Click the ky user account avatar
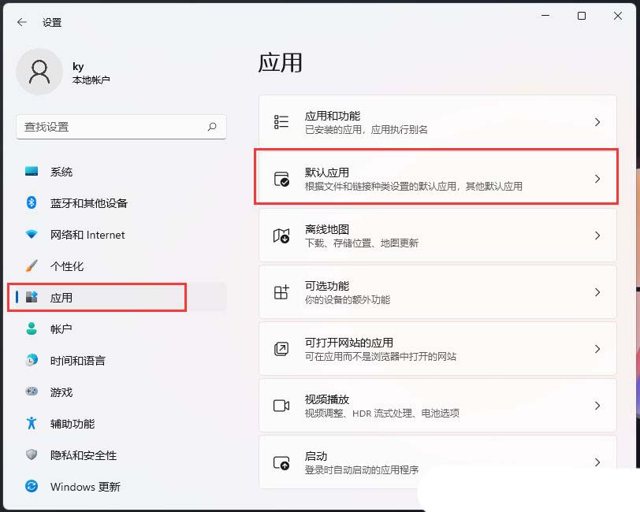This screenshot has width=640, height=512. pyautogui.click(x=39, y=72)
